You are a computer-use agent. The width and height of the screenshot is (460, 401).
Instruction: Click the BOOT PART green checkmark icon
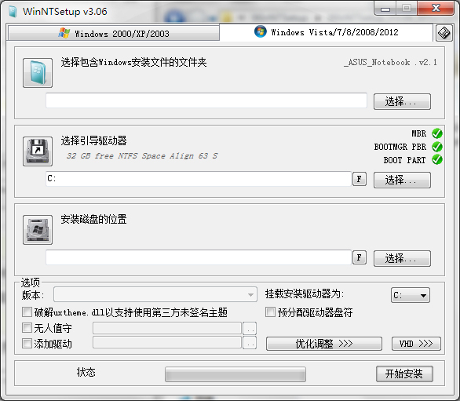coord(437,159)
